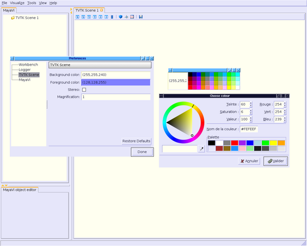Switch to isometric view in scene toolbar

tap(112, 17)
